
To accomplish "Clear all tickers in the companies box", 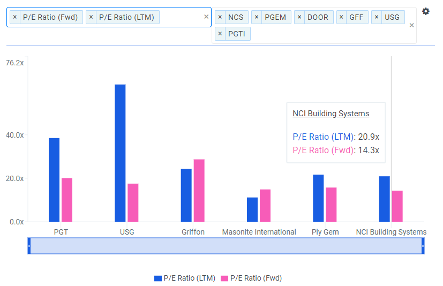I will pos(411,25).
